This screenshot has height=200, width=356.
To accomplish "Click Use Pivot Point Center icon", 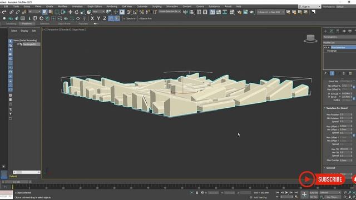I will (109, 12).
